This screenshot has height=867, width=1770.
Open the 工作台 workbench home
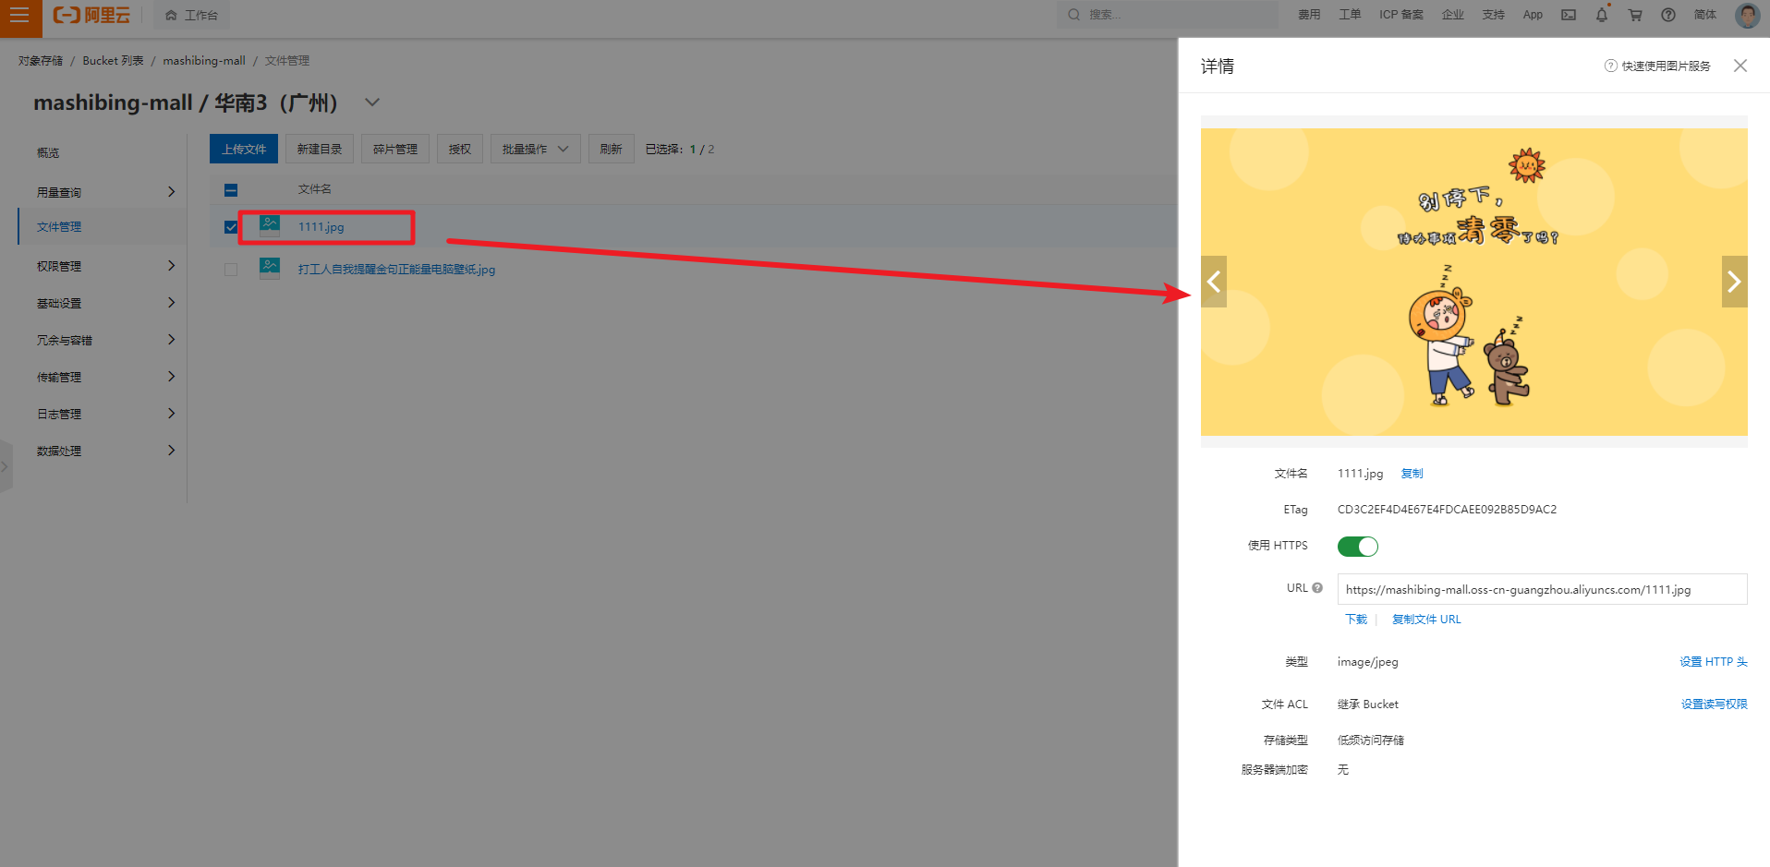click(x=192, y=15)
